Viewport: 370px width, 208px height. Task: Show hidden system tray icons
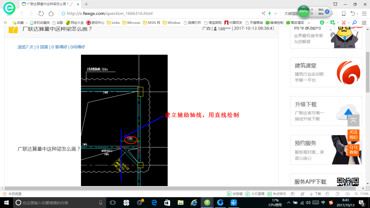(289, 203)
